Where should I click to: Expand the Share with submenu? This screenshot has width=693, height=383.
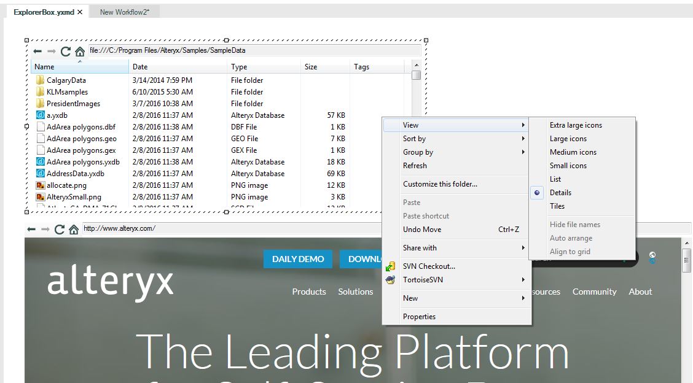418,248
